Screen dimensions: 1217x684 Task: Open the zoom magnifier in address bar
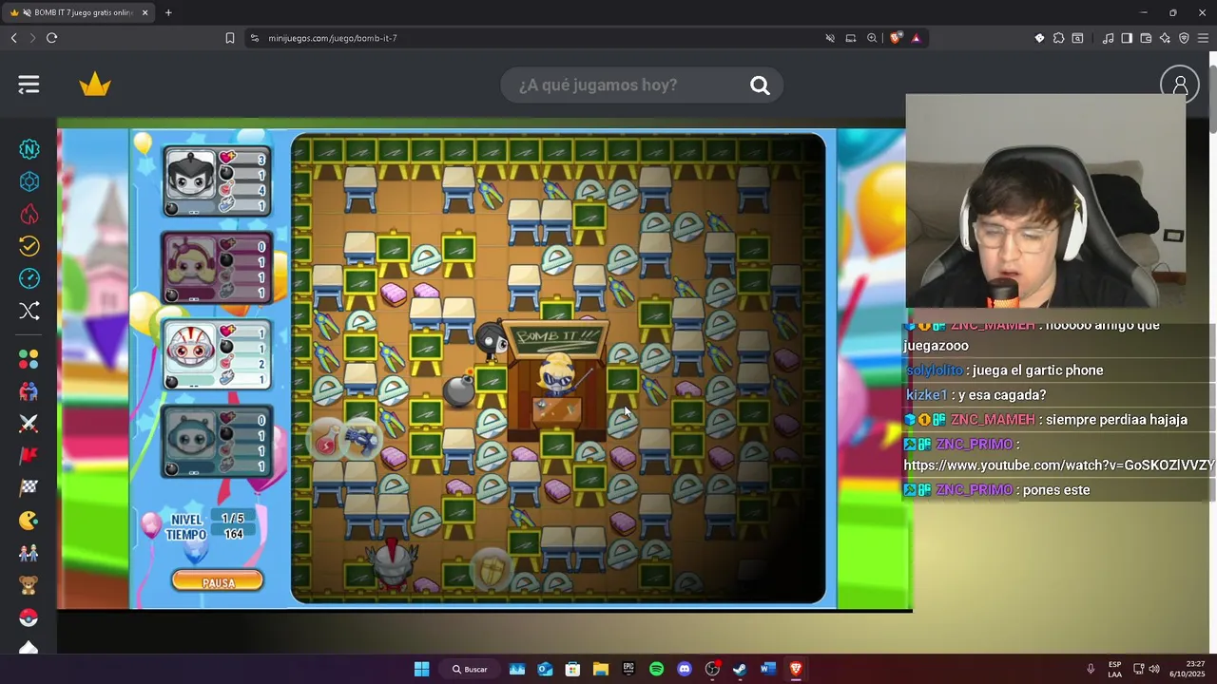point(872,38)
